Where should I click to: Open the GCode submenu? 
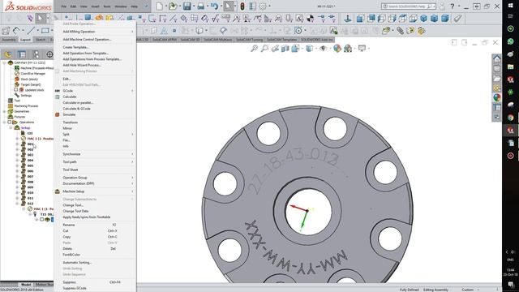point(95,91)
